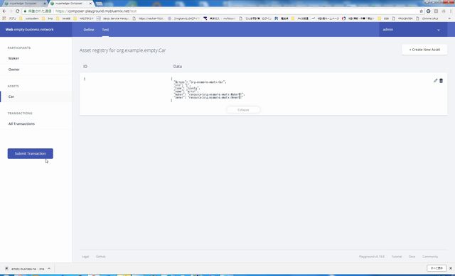Collapse the Car asset data
Image resolution: width=455 pixels, height=276 pixels.
pyautogui.click(x=243, y=110)
